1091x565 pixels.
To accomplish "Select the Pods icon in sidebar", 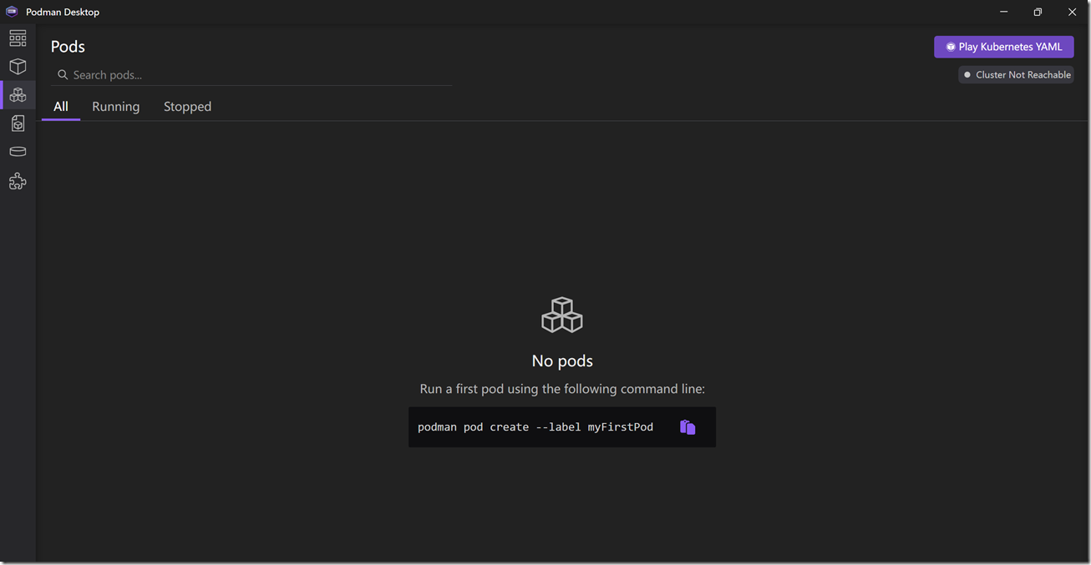I will click(x=18, y=95).
